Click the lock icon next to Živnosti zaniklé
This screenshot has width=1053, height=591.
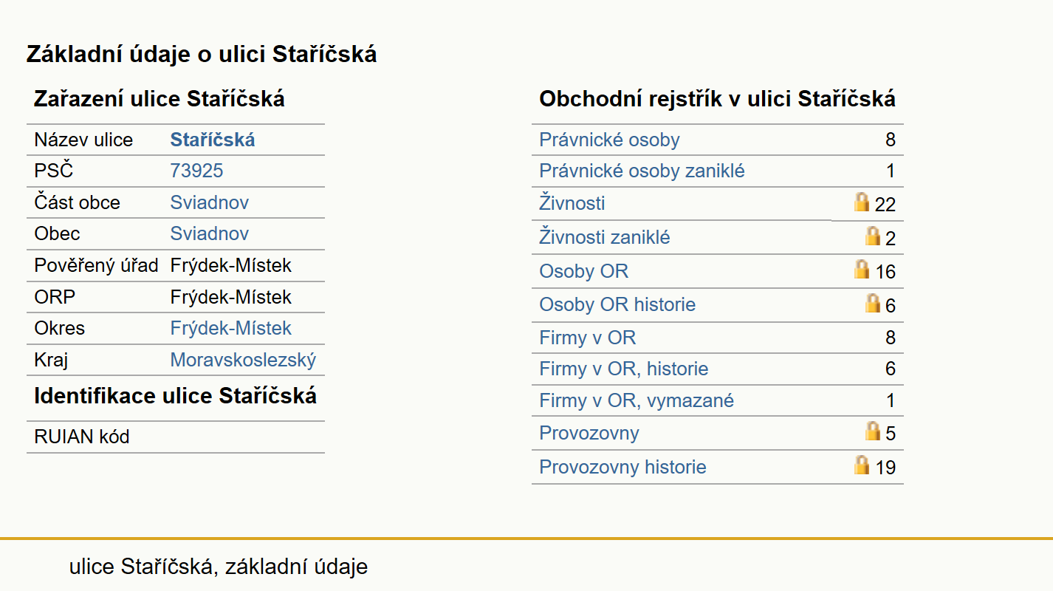(873, 236)
